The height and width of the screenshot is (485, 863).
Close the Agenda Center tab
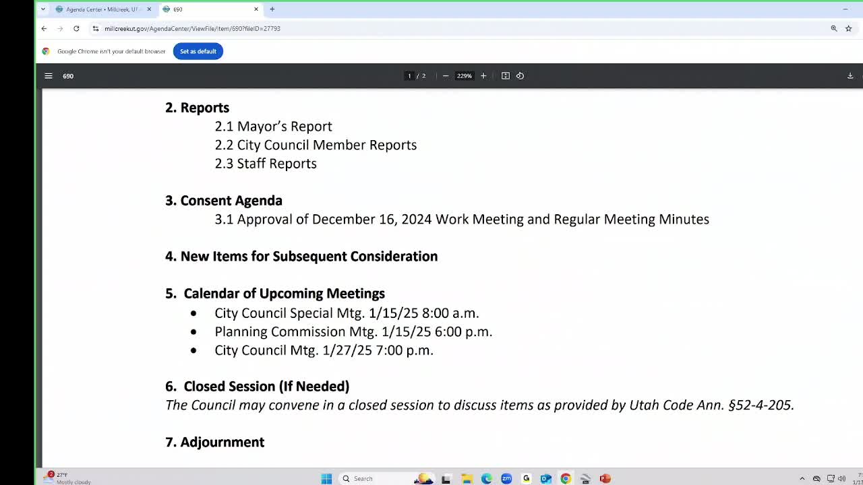149,9
